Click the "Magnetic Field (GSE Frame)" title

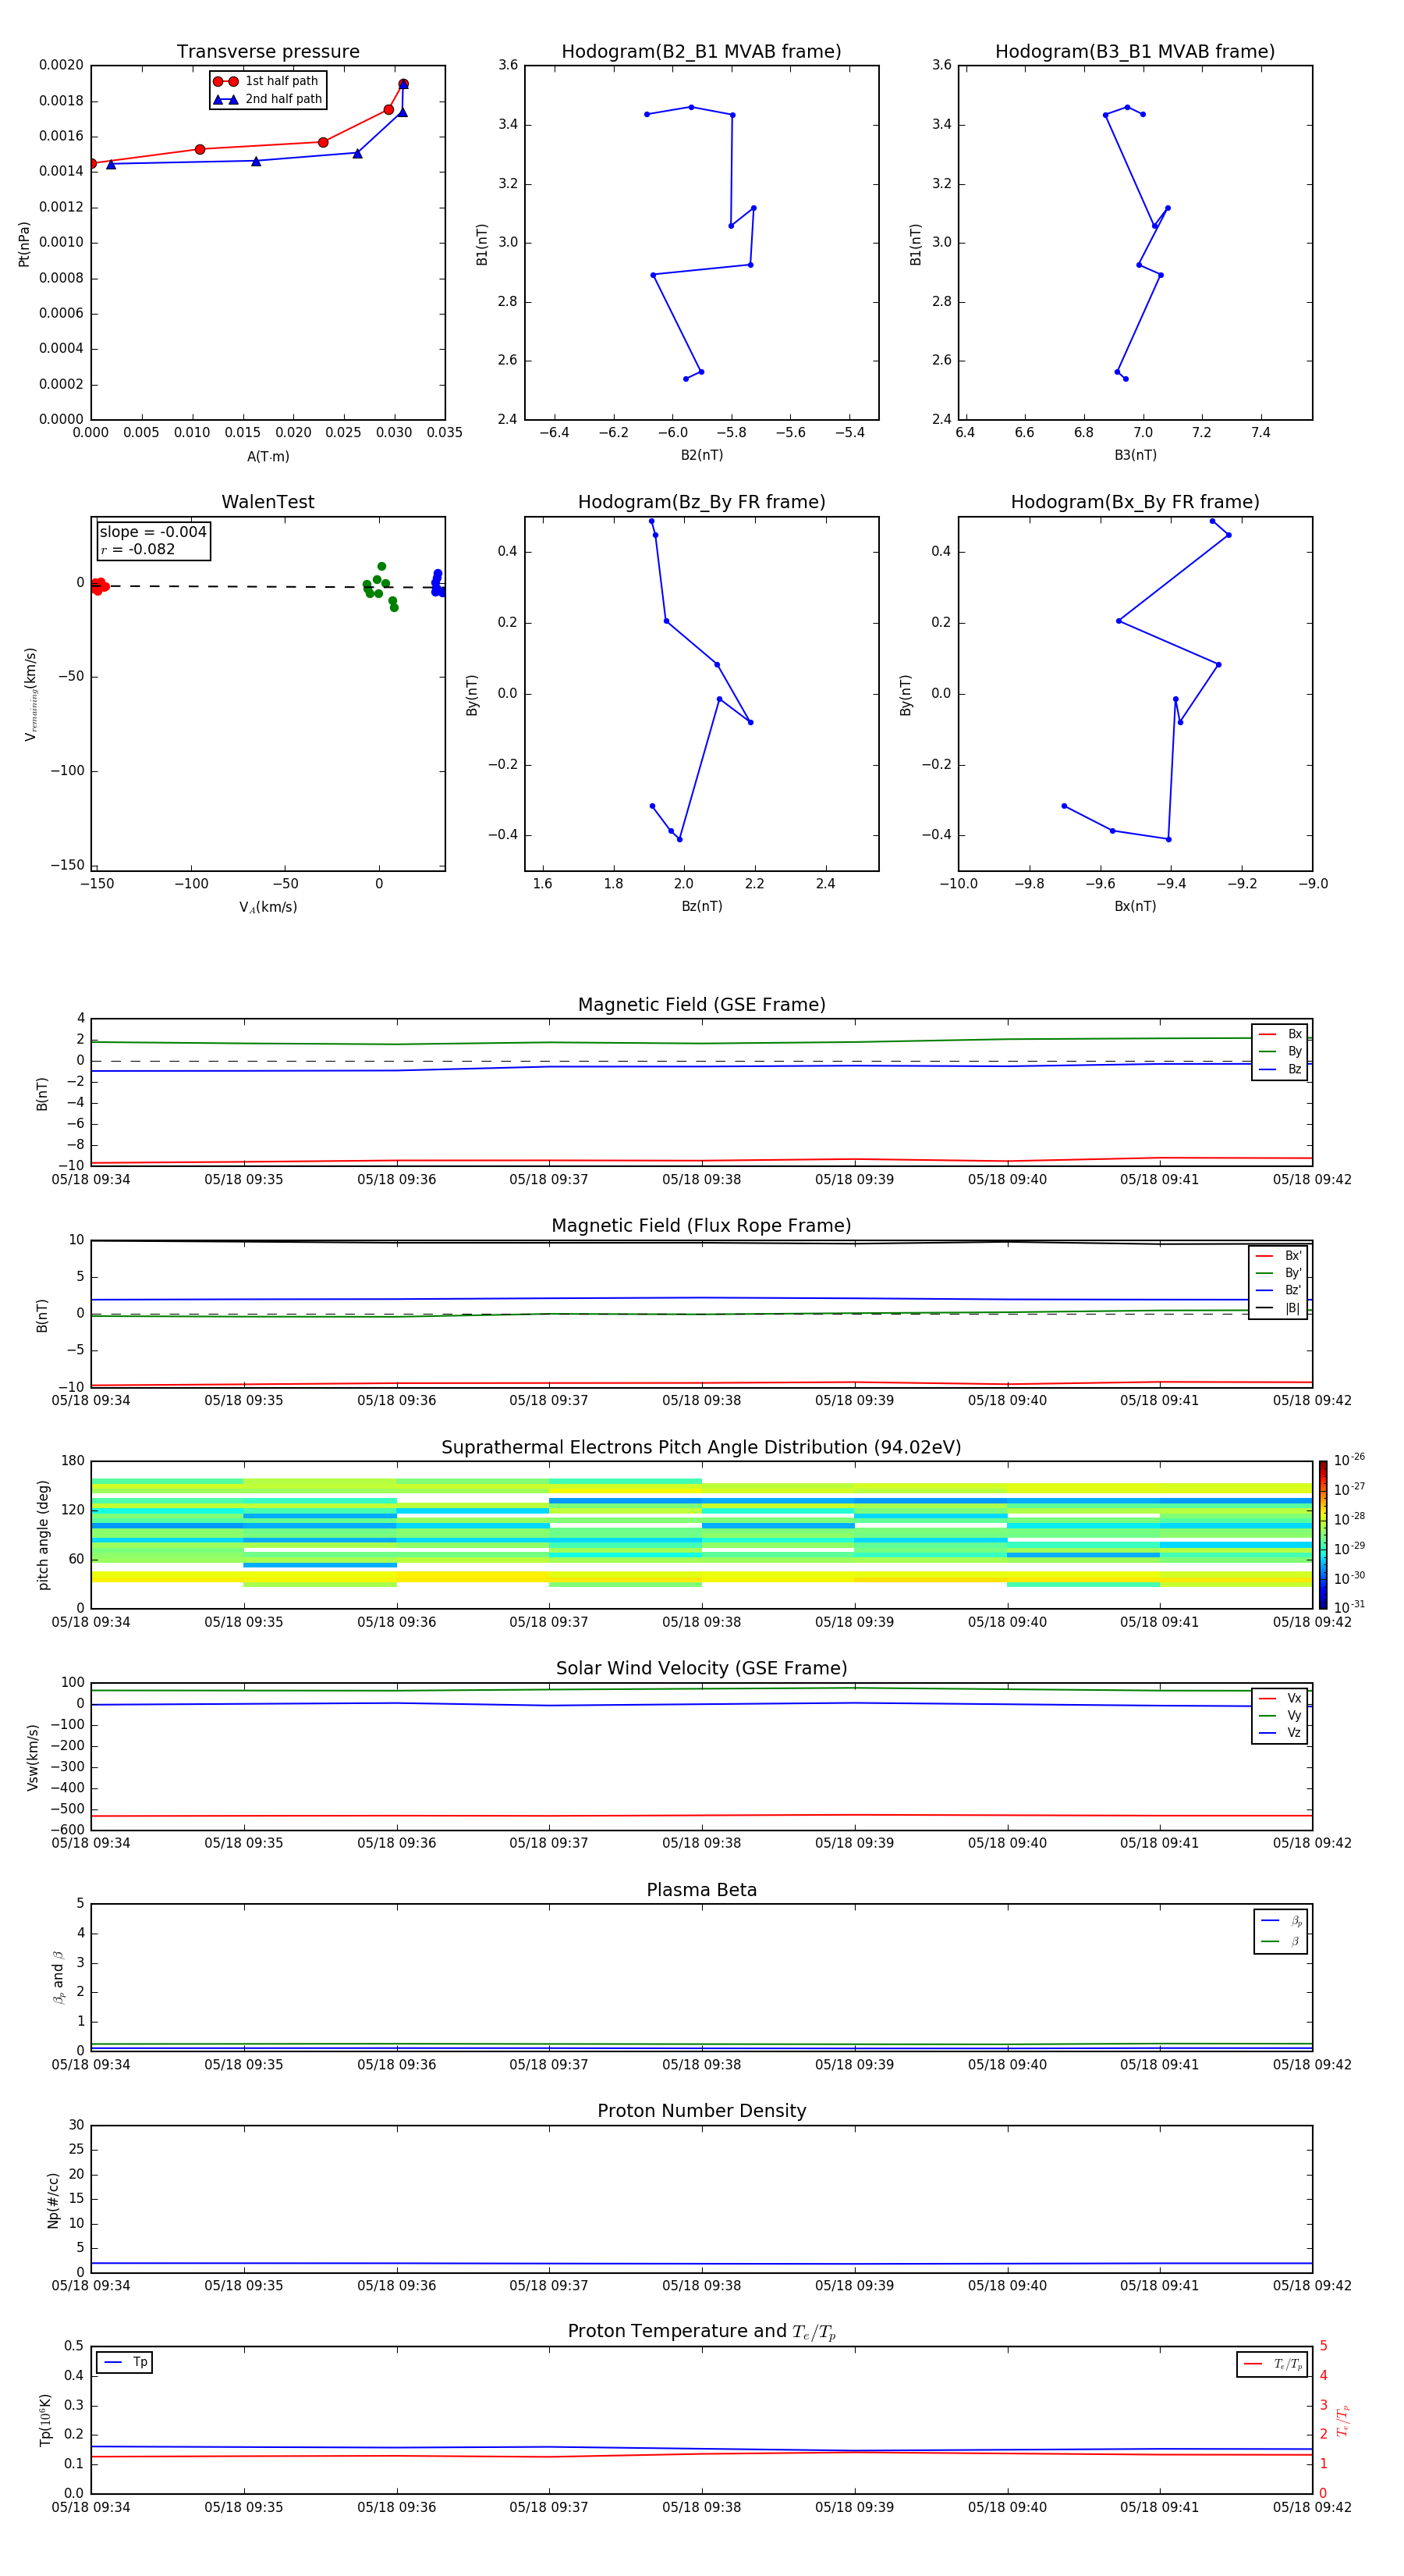click(701, 1004)
